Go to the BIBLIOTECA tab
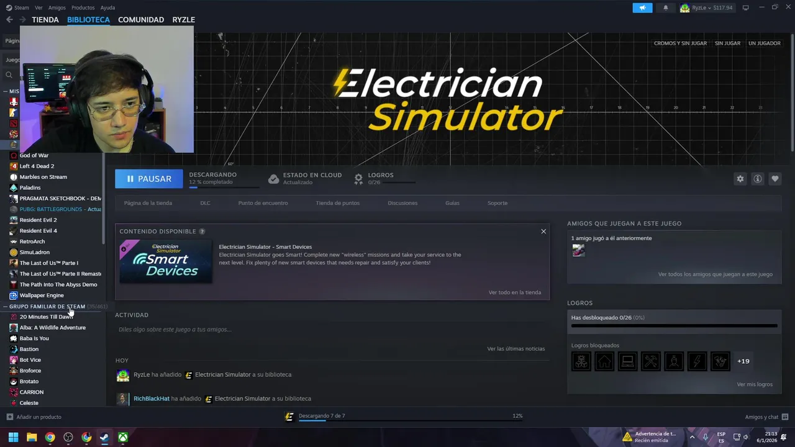Image resolution: width=795 pixels, height=447 pixels. coord(88,20)
